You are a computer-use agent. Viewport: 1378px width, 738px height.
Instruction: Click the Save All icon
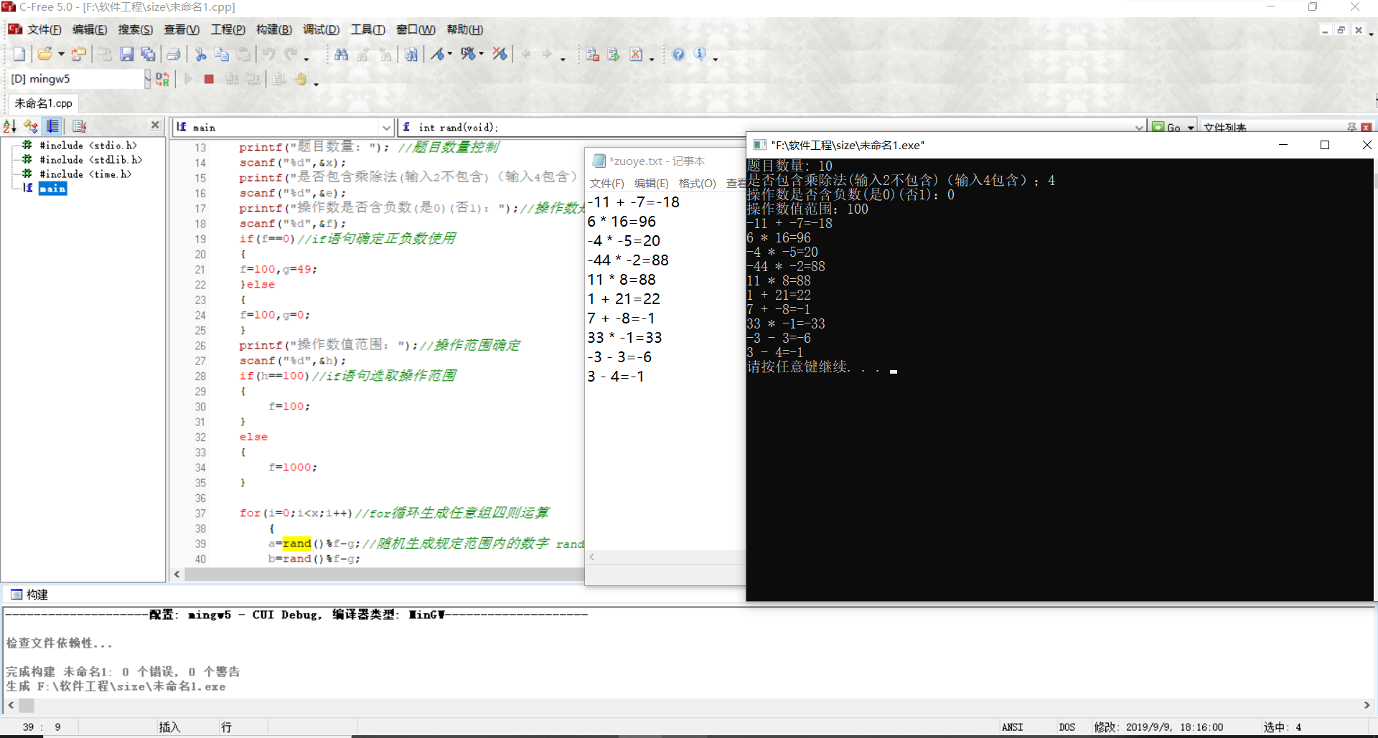(x=148, y=54)
